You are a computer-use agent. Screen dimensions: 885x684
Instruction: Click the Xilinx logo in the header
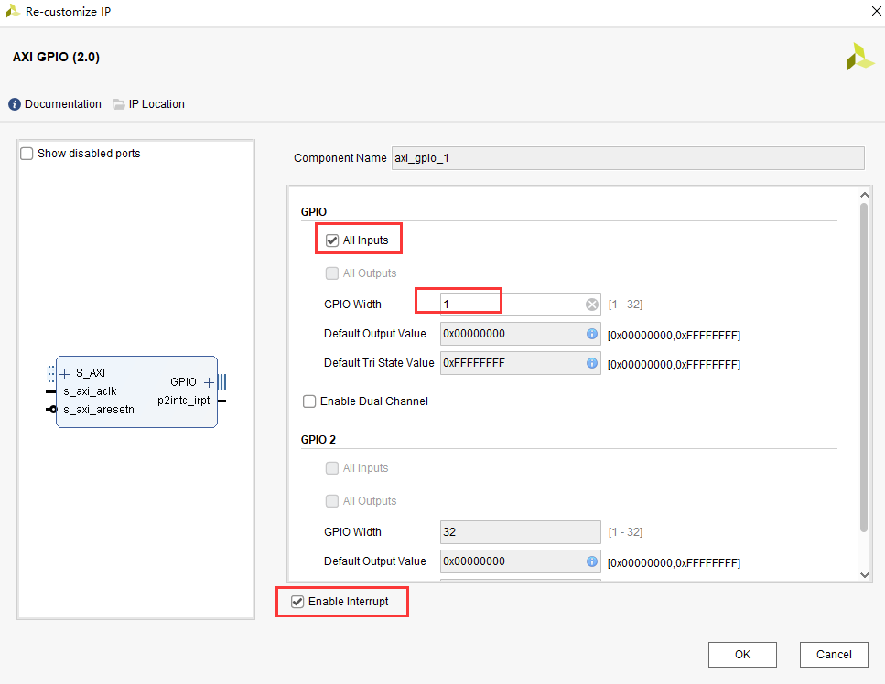pos(858,56)
